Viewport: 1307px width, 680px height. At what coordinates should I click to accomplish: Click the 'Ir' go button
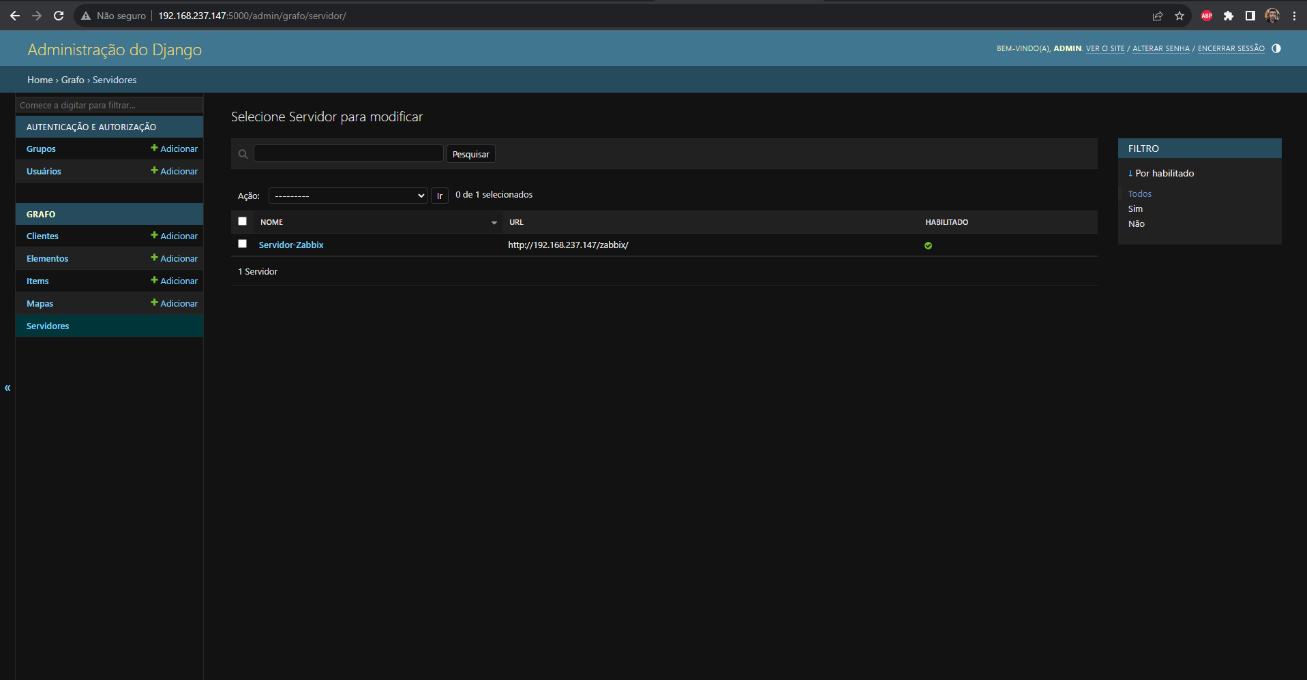click(440, 196)
